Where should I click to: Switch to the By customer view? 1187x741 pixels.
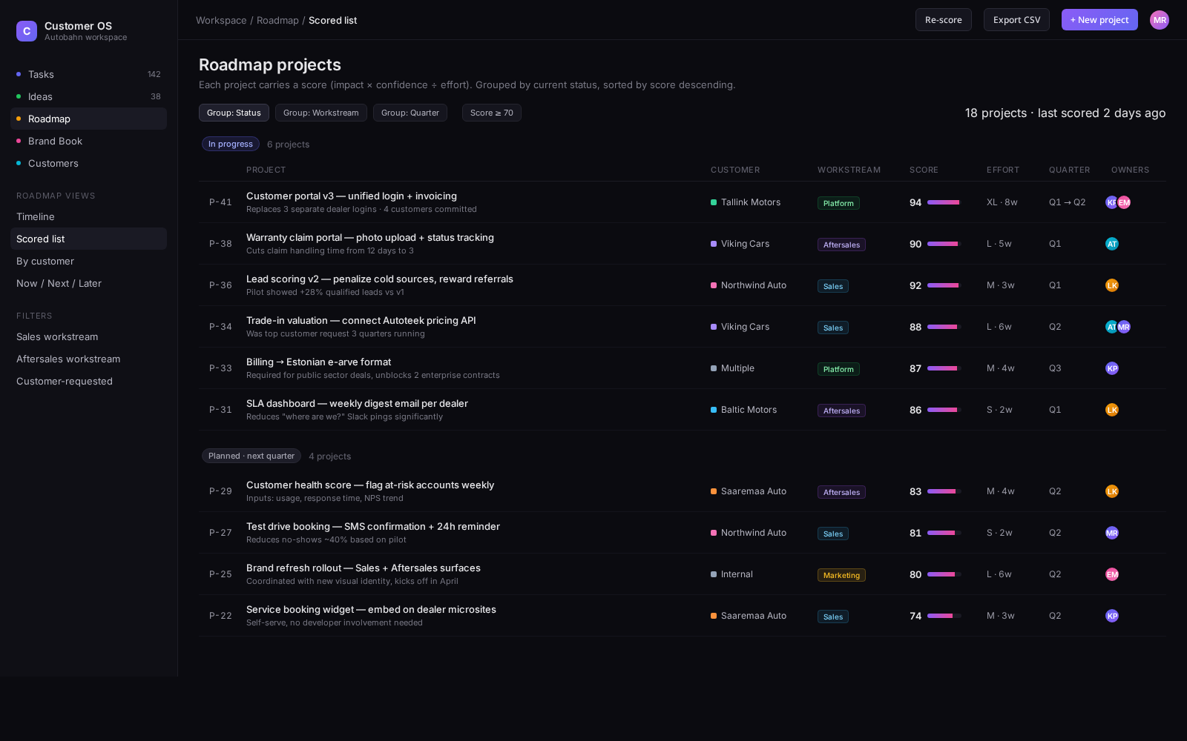(88, 261)
